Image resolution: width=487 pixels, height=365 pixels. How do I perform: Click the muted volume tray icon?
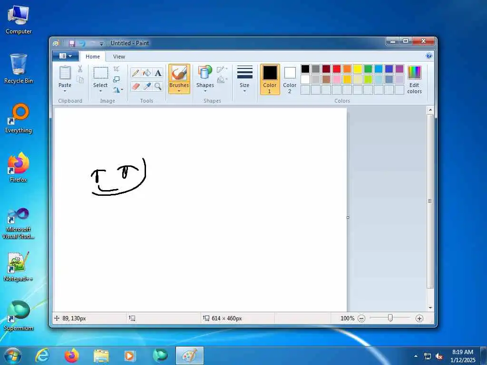[x=439, y=356]
